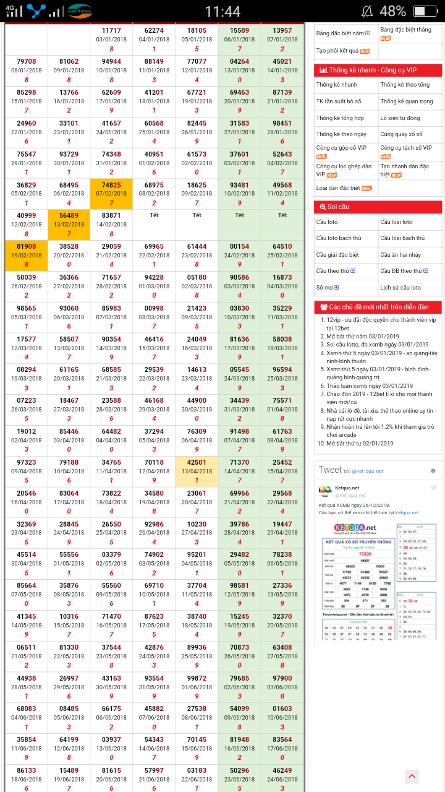Tap the battery icon in the status bar

[x=425, y=11]
